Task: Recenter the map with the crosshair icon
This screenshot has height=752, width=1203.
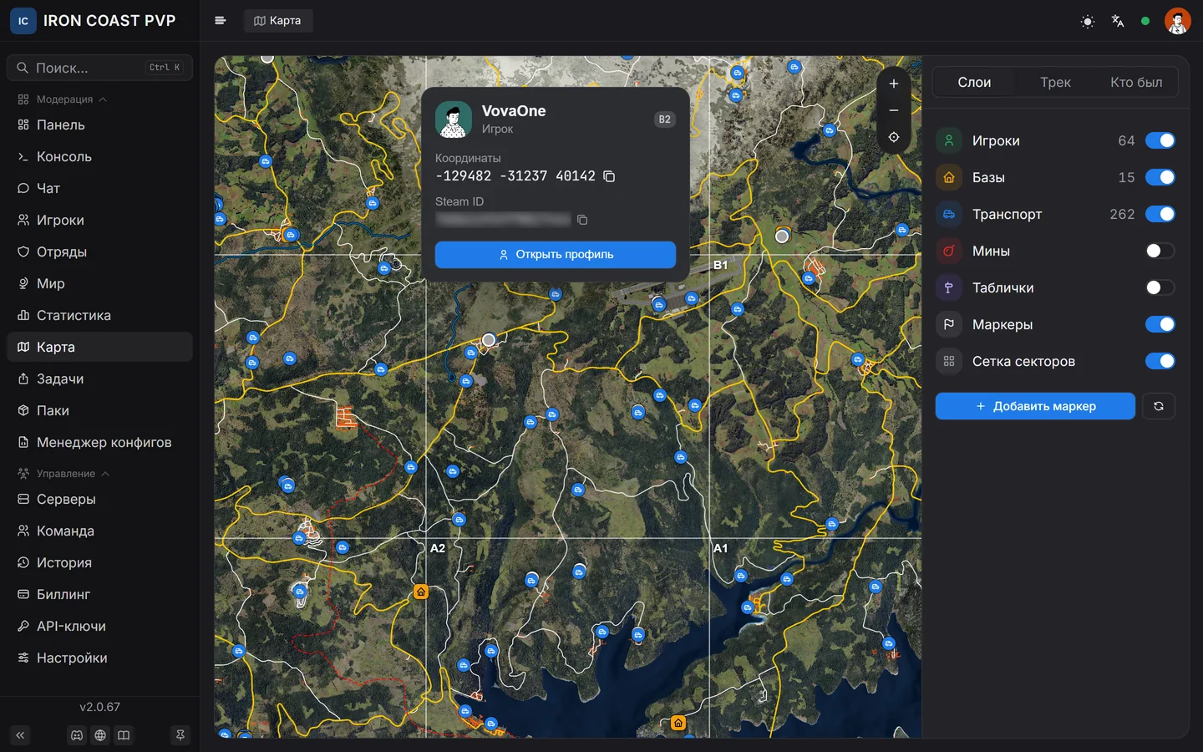Action: click(x=894, y=137)
